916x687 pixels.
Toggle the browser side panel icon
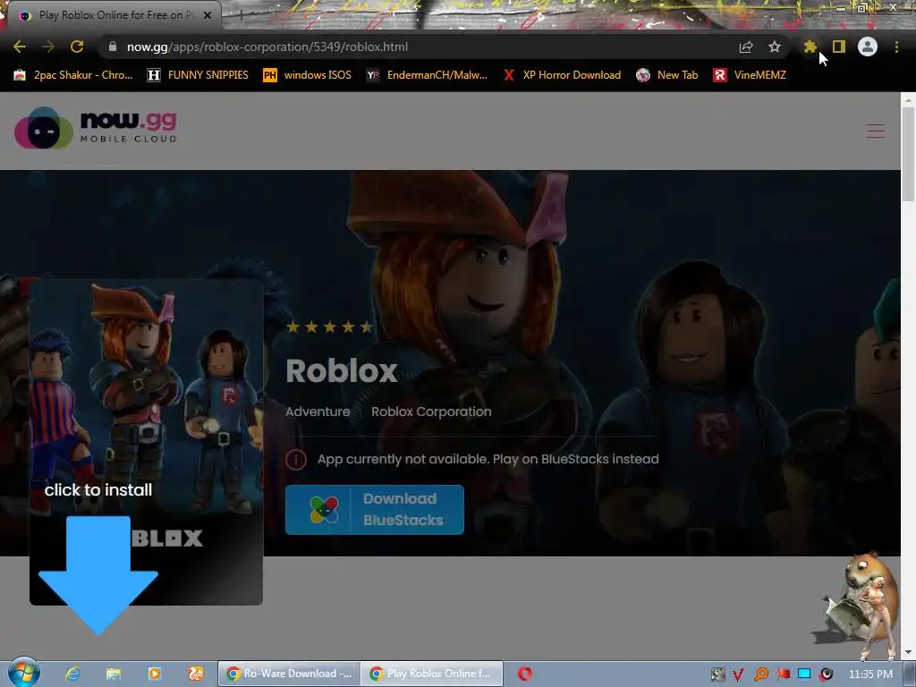coord(839,47)
